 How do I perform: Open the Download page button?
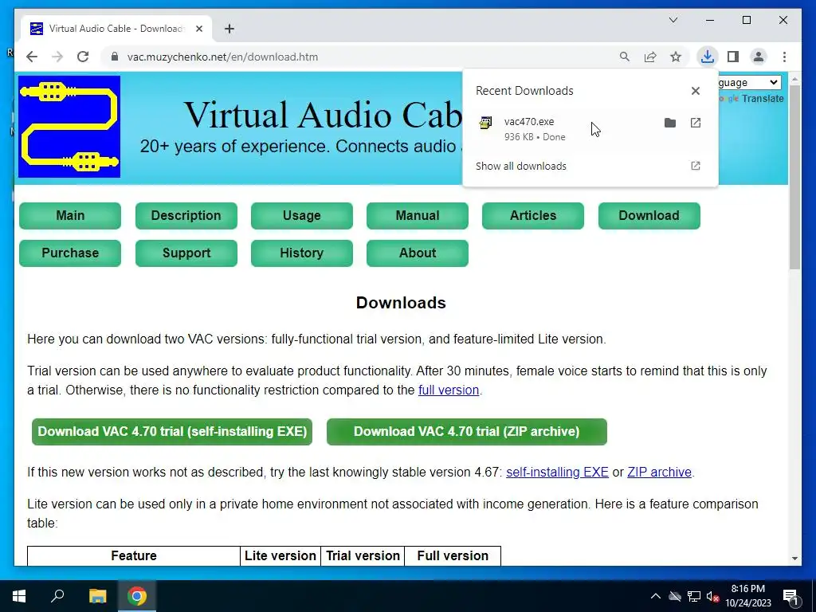649,215
